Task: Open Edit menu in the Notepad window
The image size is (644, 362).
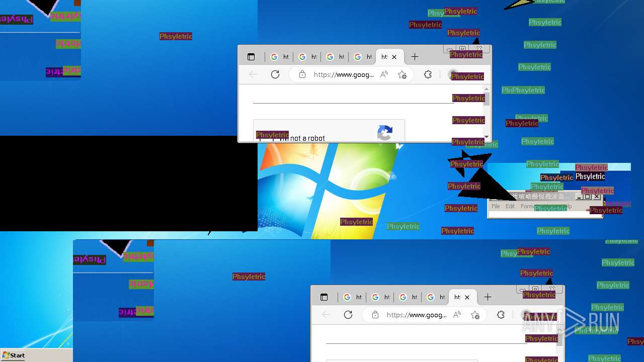Action: [x=510, y=206]
